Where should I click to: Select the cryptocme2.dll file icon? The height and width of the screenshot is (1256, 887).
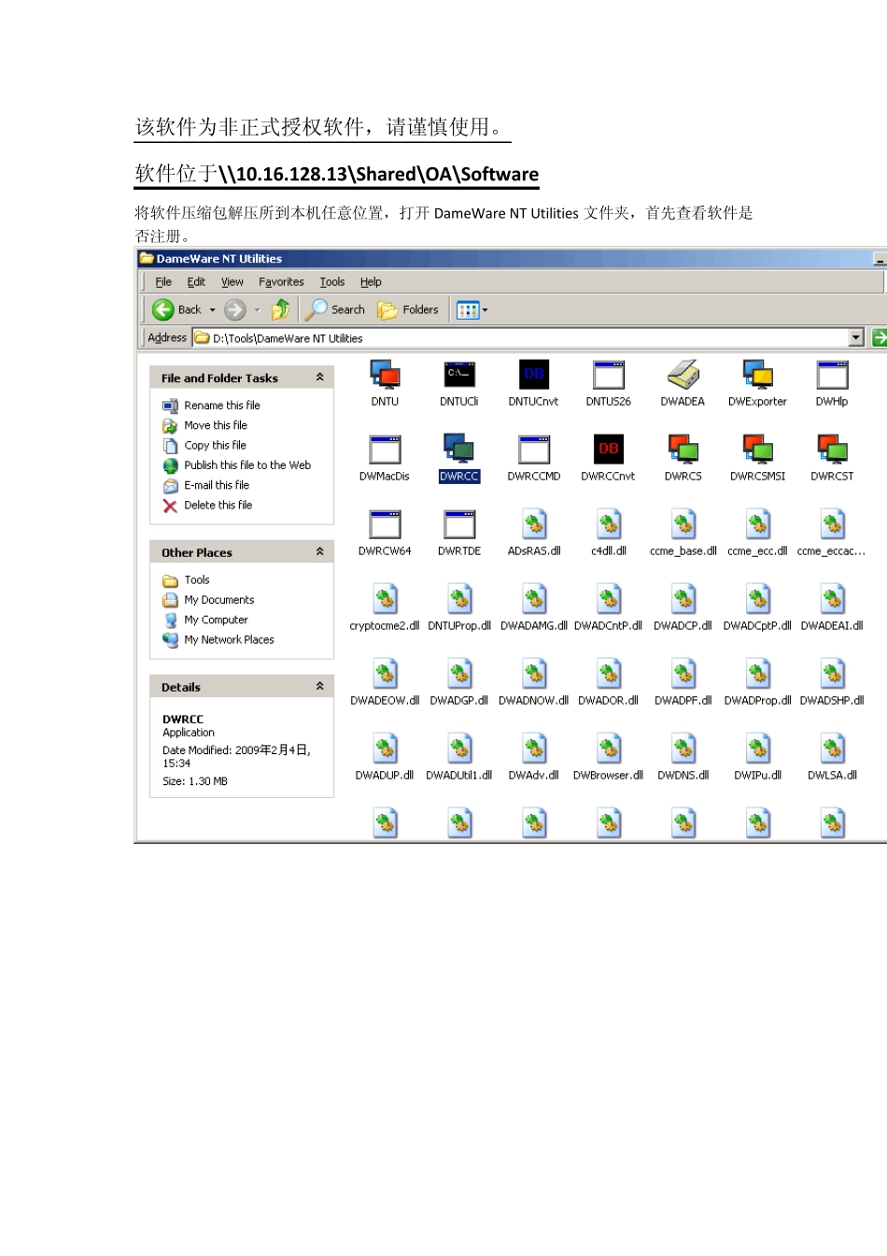click(x=385, y=599)
